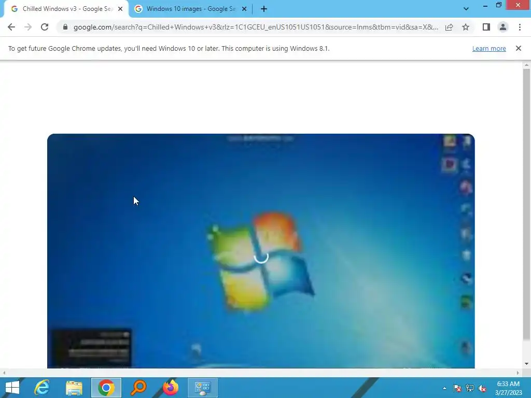Show hidden system tray icons
531x398 pixels.
[444, 388]
